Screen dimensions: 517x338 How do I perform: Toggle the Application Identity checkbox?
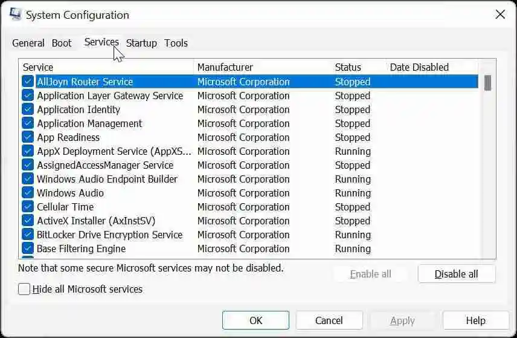[x=28, y=109]
